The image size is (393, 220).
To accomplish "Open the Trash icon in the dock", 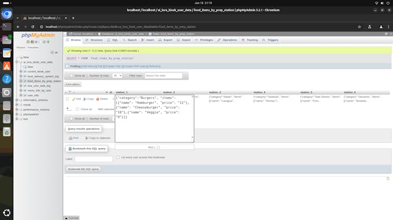I will [7, 132].
